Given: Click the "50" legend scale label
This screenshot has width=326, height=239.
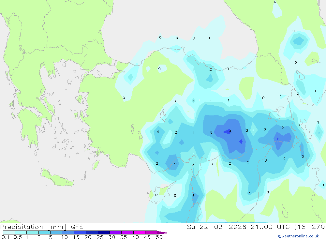Looking at the screenshot, I should pyautogui.click(x=159, y=237).
